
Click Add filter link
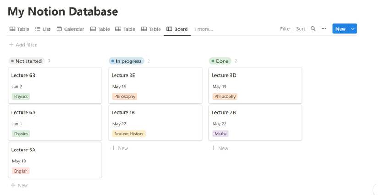pos(23,45)
